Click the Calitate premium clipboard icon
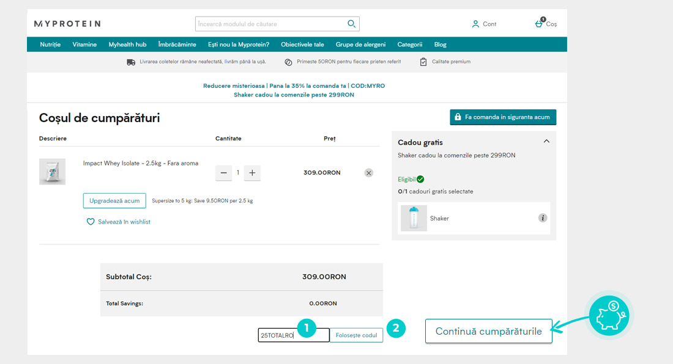673x364 pixels. tap(423, 62)
